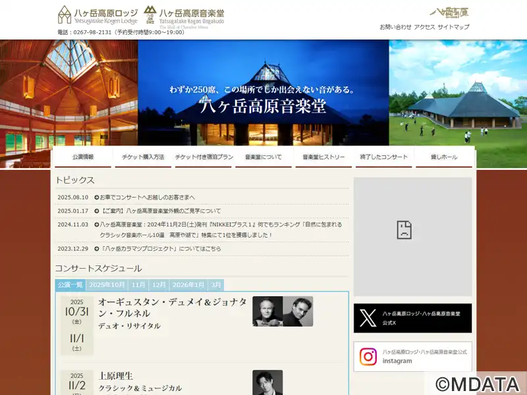Image resolution: width=527 pixels, height=395 pixels.
Task: Click the トピックス heading
Action: pos(75,180)
